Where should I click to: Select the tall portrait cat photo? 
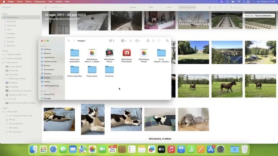(x=93, y=120)
